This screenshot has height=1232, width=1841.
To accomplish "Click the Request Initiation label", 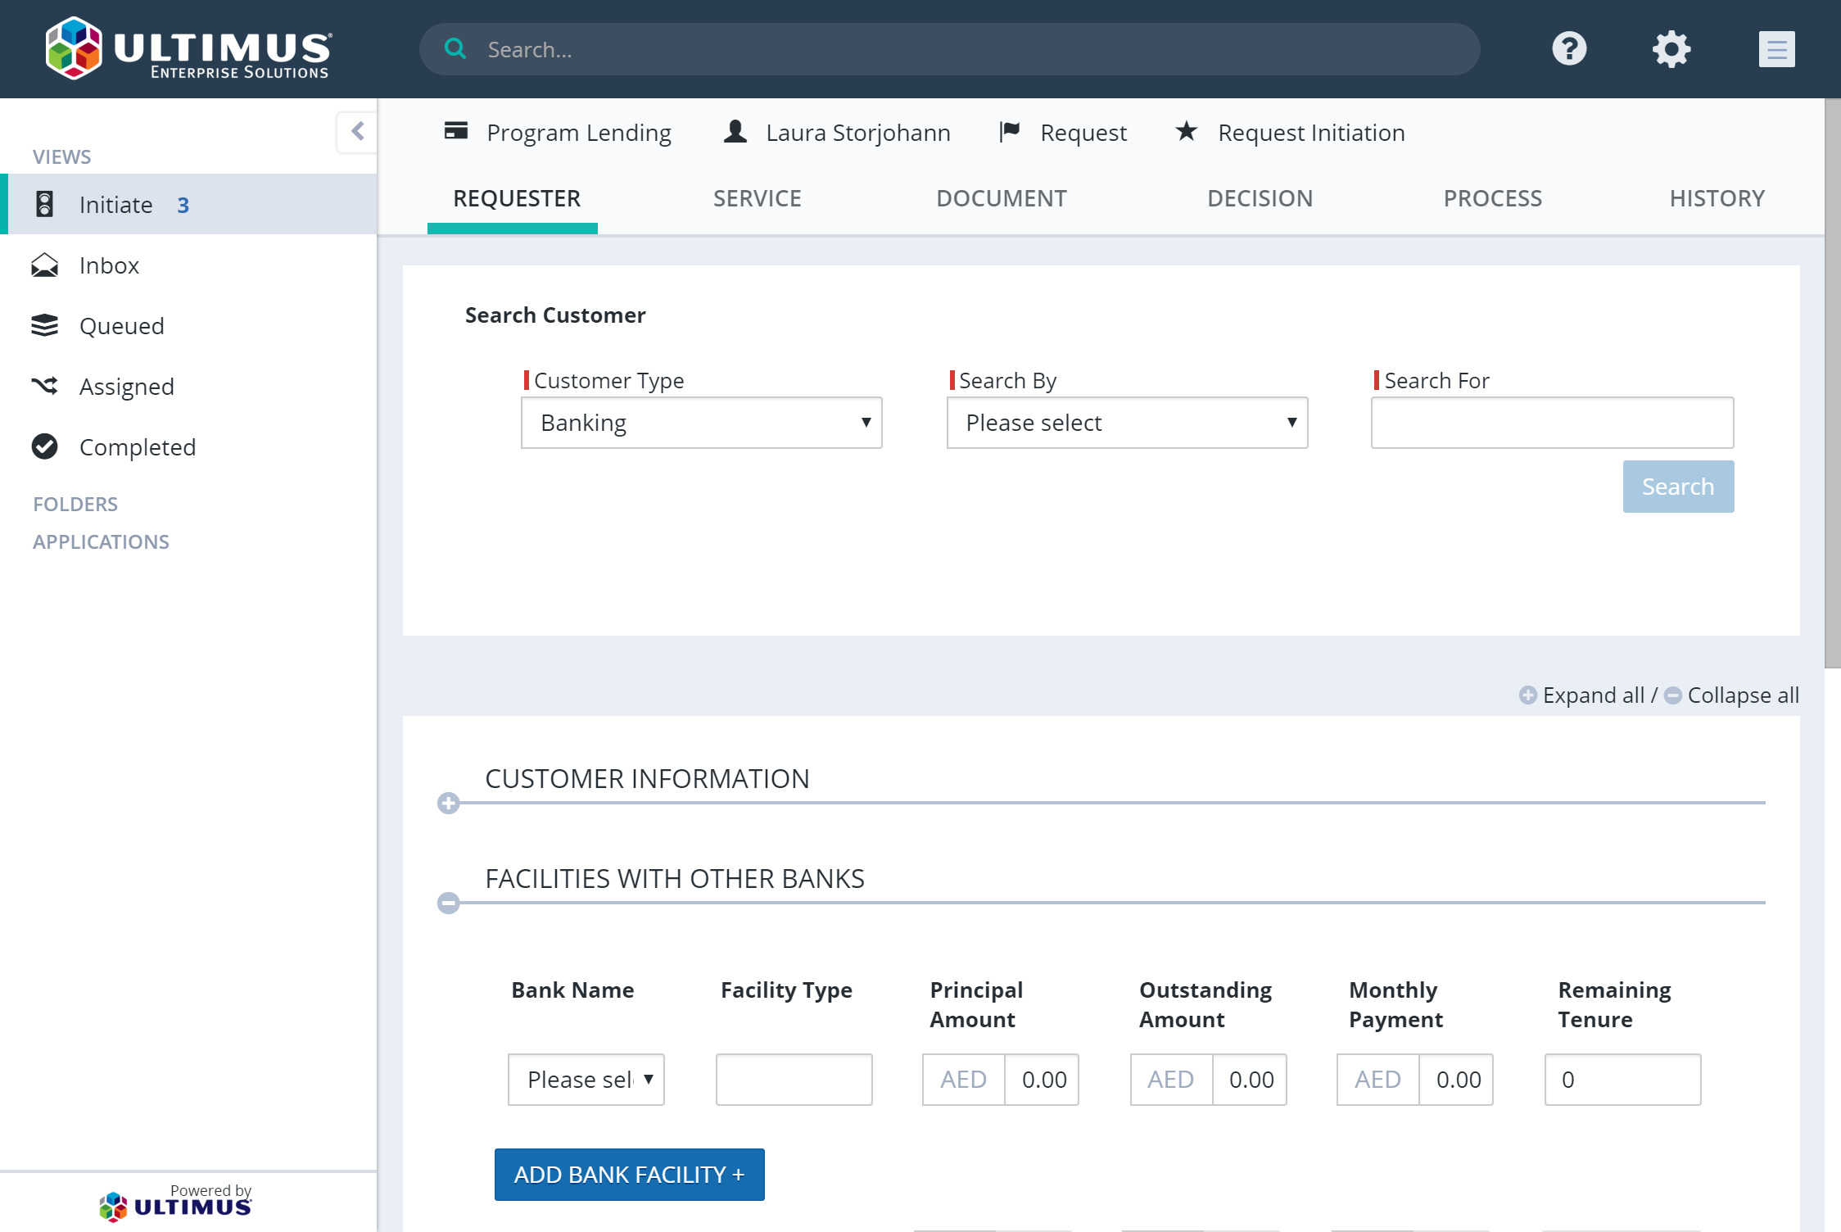I will [x=1311, y=133].
